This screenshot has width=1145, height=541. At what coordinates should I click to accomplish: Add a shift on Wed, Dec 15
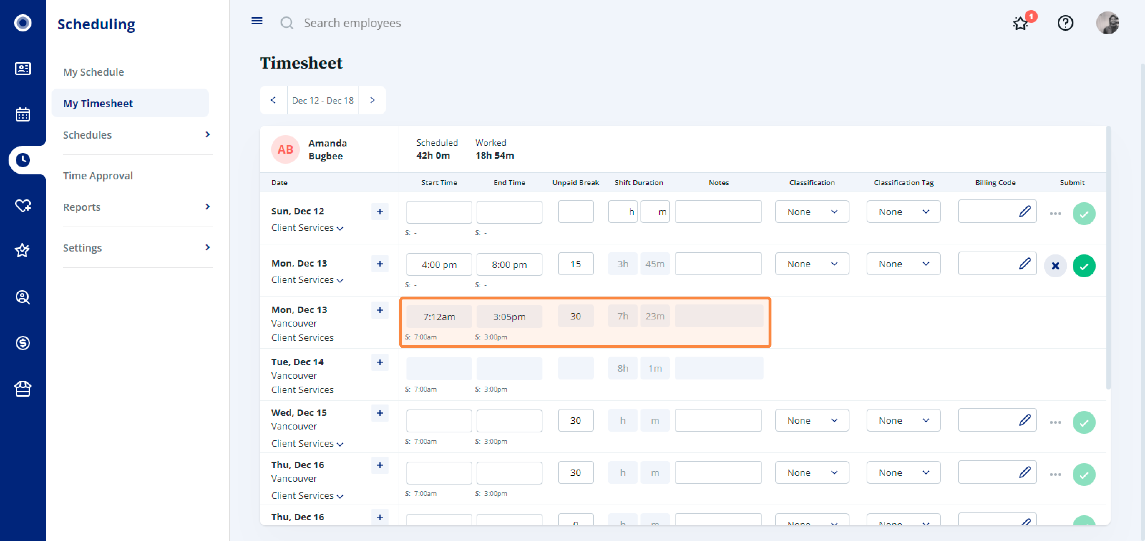tap(380, 413)
